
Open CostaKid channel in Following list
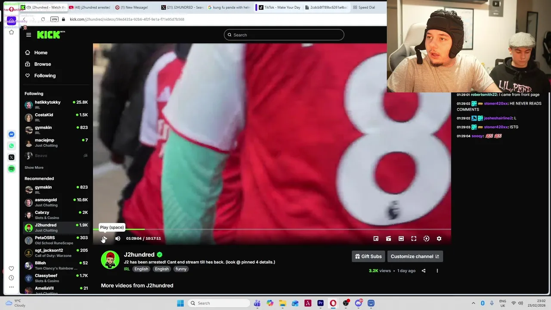56,117
